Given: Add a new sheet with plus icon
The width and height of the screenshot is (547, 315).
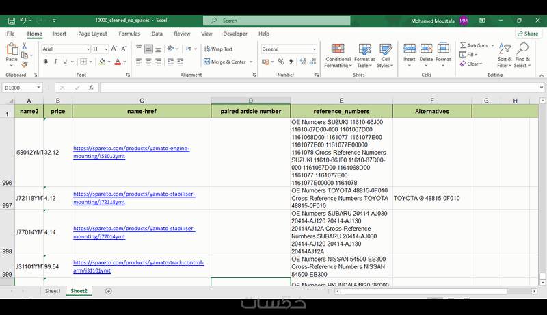Looking at the screenshot, I should click(x=109, y=291).
